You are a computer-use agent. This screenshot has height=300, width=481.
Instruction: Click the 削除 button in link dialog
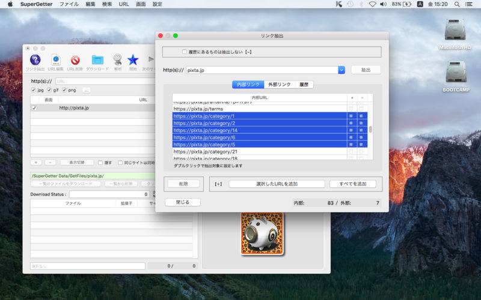point(183,184)
